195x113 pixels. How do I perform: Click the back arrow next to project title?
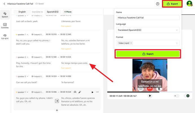point(4,4)
